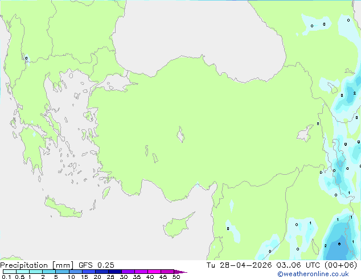The image size is (361, 279).
Task: Select the 25–30 mm navy legend swatch
Action: click(x=114, y=272)
